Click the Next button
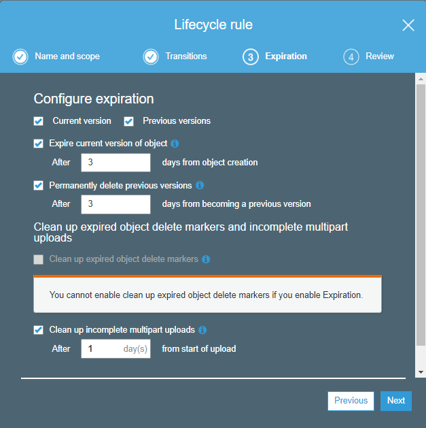 (396, 401)
